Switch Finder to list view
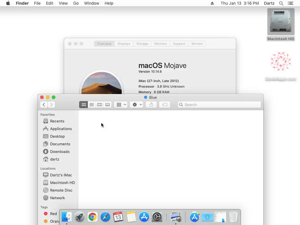This screenshot has height=225, width=300. click(x=92, y=105)
